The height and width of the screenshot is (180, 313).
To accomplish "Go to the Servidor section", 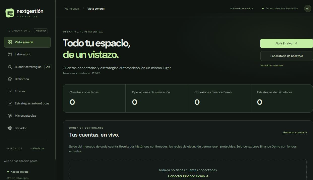I will click(27, 128).
